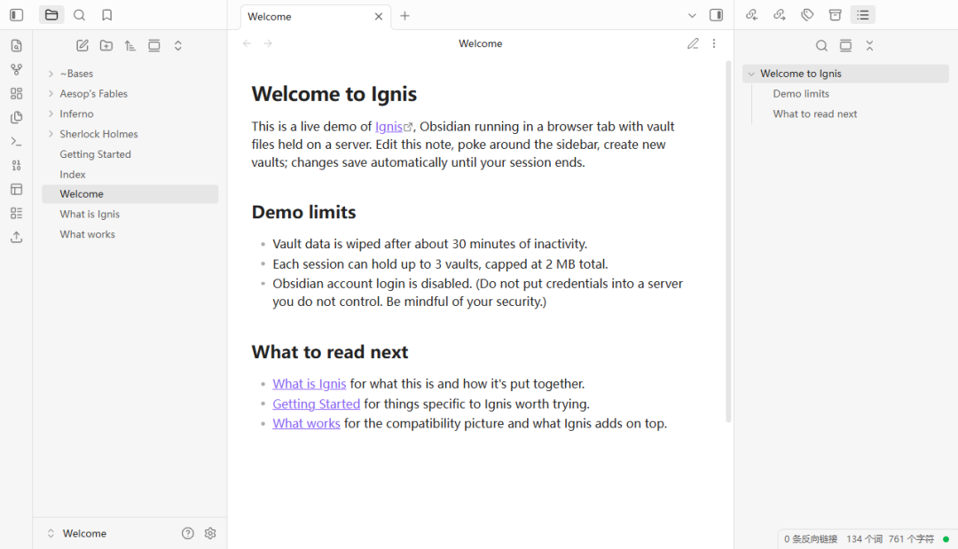Open the search tab in left sidebar

(80, 15)
